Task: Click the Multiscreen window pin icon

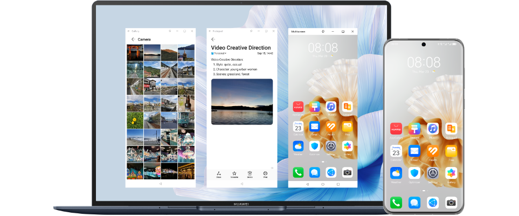Action: tap(323, 31)
